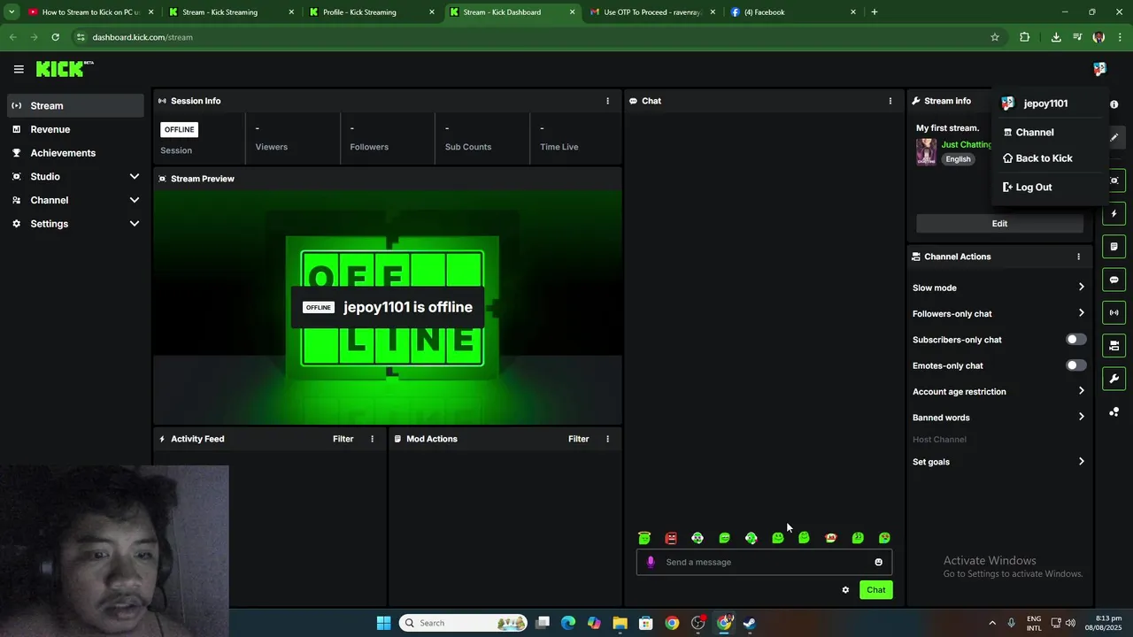This screenshot has width=1133, height=637.
Task: Toggle Emotes-only chat switch
Action: 1076,365
